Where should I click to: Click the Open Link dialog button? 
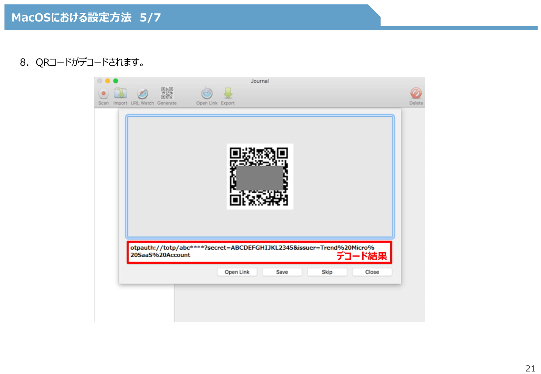point(237,272)
